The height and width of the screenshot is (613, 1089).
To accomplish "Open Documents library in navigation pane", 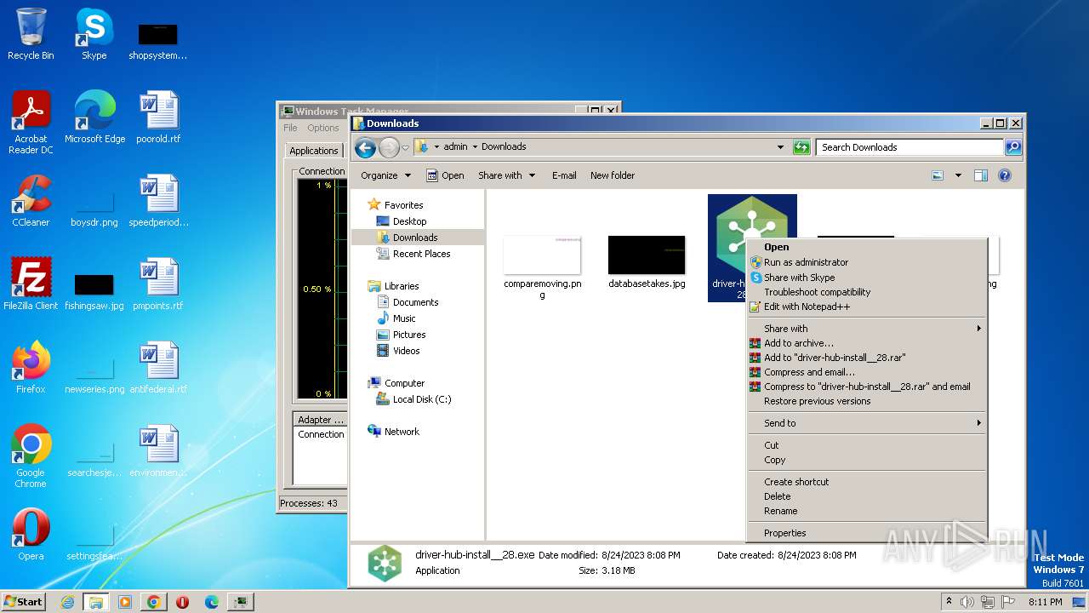I will pos(415,302).
